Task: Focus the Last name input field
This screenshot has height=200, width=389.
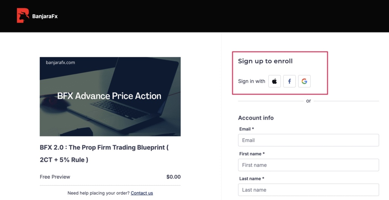Action: tap(308, 190)
